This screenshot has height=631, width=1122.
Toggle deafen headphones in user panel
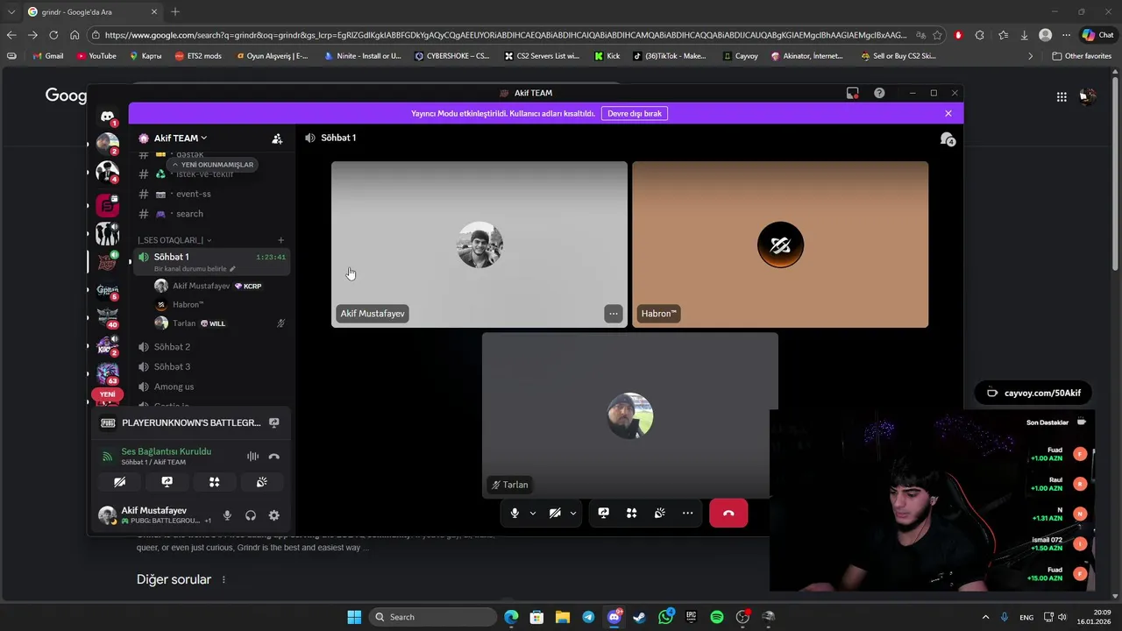pos(251,515)
